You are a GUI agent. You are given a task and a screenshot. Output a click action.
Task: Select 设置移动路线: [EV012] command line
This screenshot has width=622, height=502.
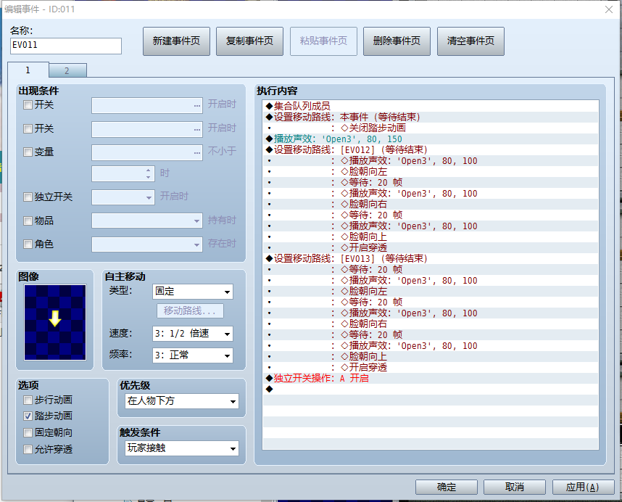pyautogui.click(x=431, y=149)
